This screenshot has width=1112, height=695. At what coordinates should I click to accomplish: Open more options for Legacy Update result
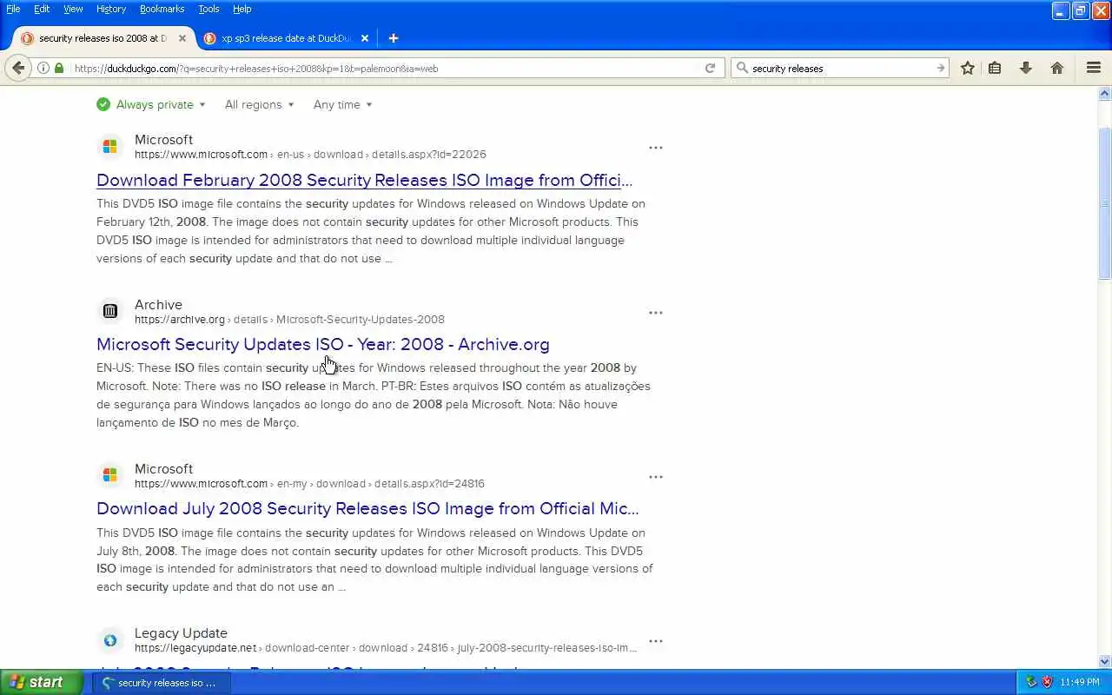coord(656,641)
